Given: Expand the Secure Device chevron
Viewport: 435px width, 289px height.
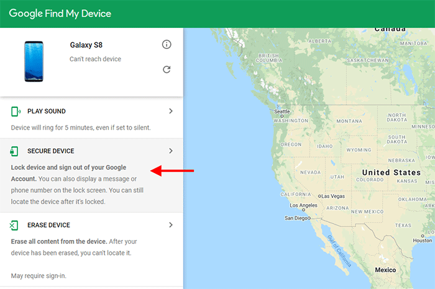Looking at the screenshot, I should click(x=171, y=151).
